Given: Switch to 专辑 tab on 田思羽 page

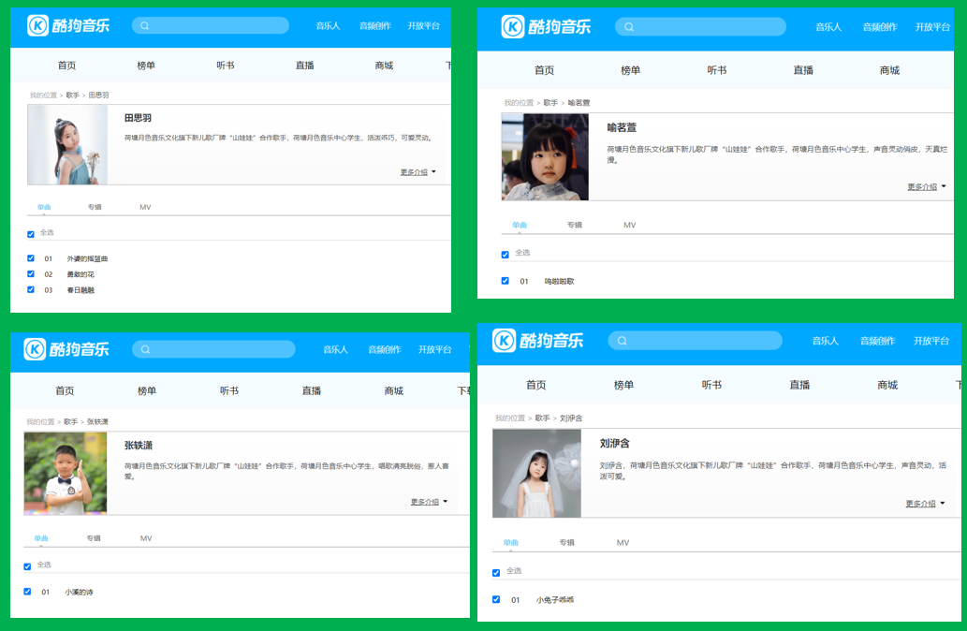Looking at the screenshot, I should click(x=95, y=207).
